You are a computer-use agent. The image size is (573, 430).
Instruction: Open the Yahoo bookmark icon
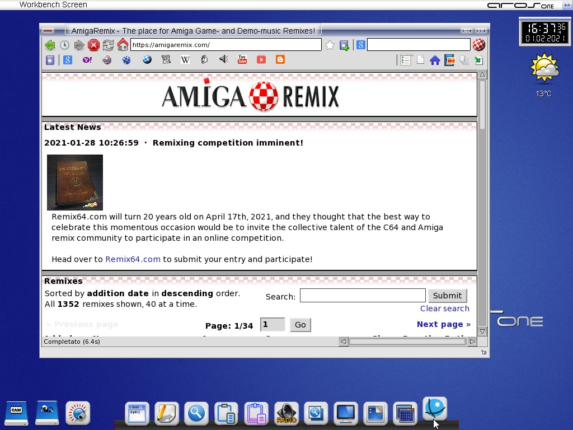87,59
